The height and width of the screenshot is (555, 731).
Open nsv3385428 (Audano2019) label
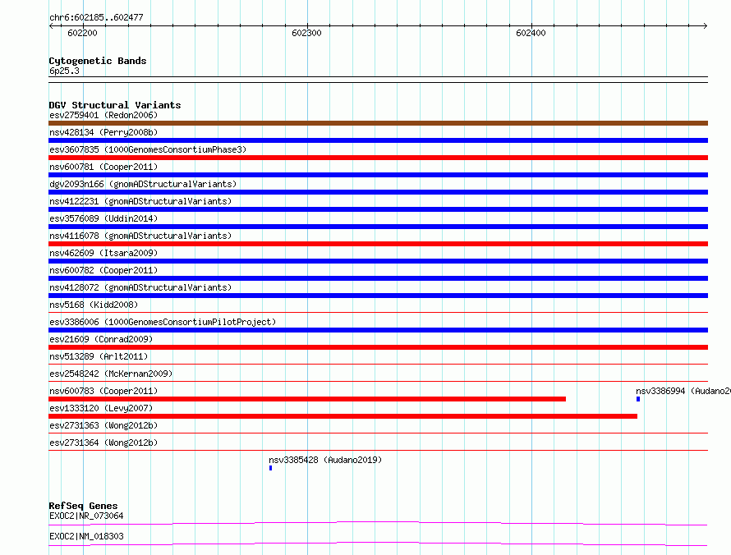pyautogui.click(x=325, y=460)
